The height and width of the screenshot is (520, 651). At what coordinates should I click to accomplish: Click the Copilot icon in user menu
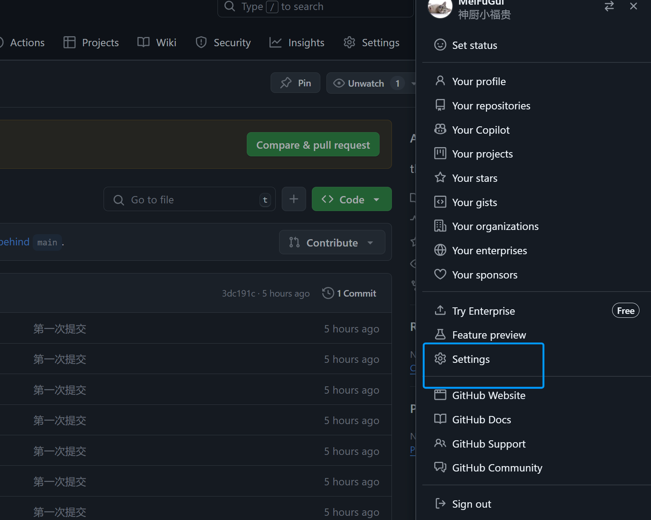pos(440,129)
